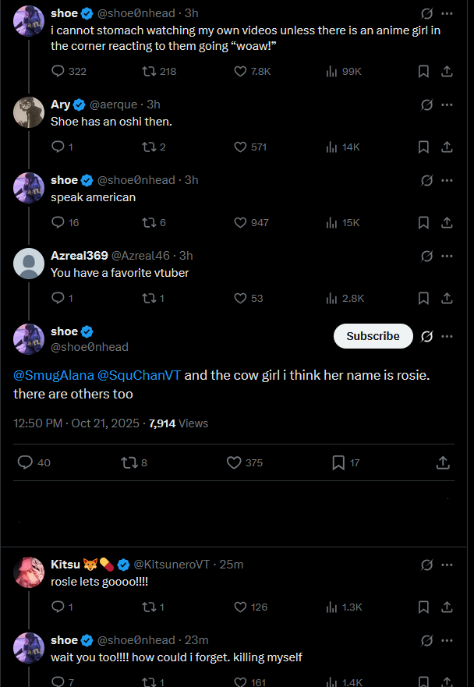Bookmark main tweet with 17 bookmarks
Screen dimensions: 474x687
(338, 462)
